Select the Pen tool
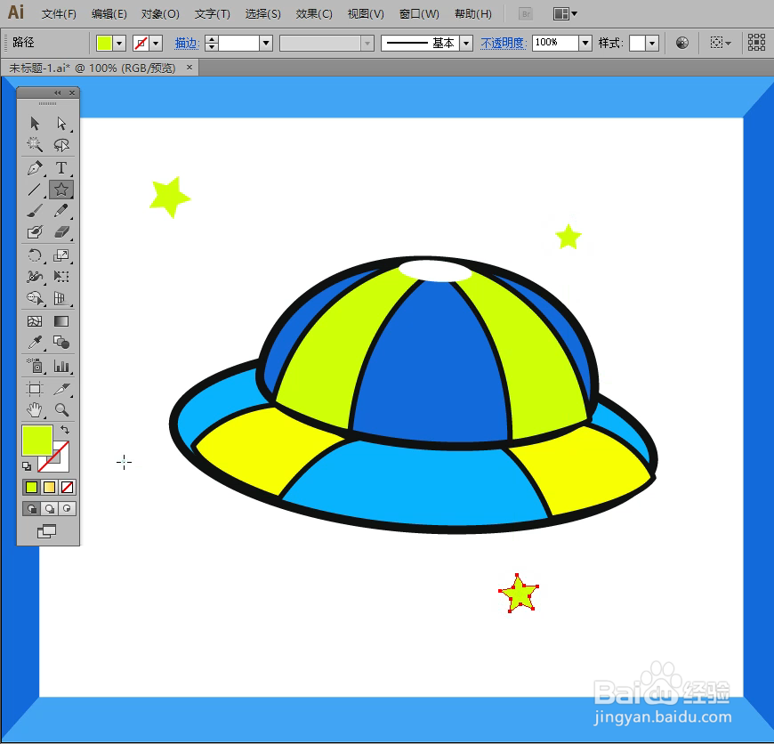The image size is (774, 744). pyautogui.click(x=35, y=168)
